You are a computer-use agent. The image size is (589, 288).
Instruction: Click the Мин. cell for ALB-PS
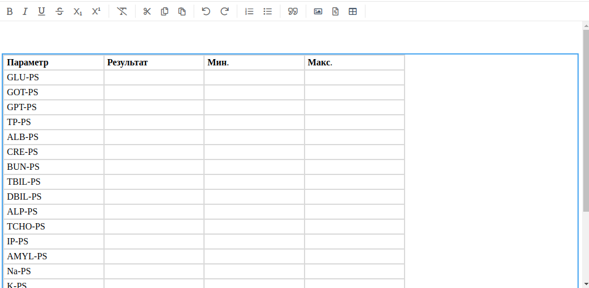[x=255, y=137]
